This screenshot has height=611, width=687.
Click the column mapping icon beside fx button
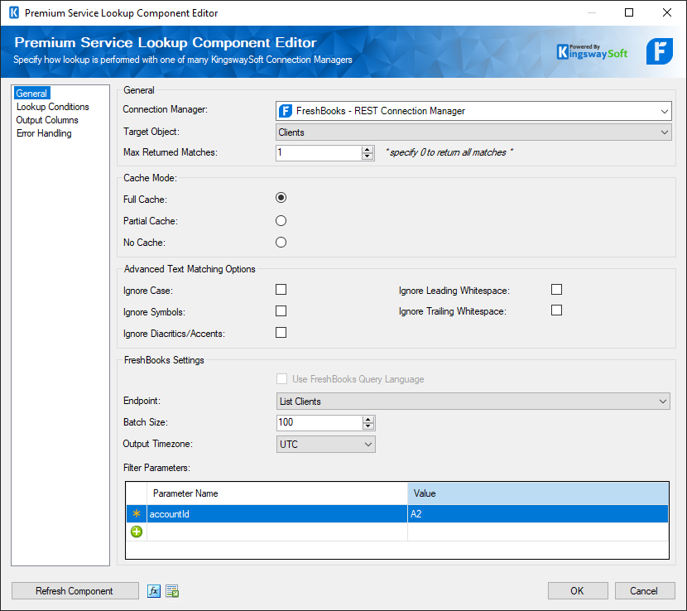[x=171, y=590]
